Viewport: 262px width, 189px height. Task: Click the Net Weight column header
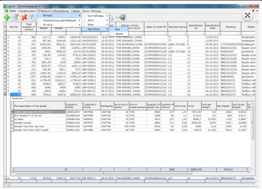[224, 106]
